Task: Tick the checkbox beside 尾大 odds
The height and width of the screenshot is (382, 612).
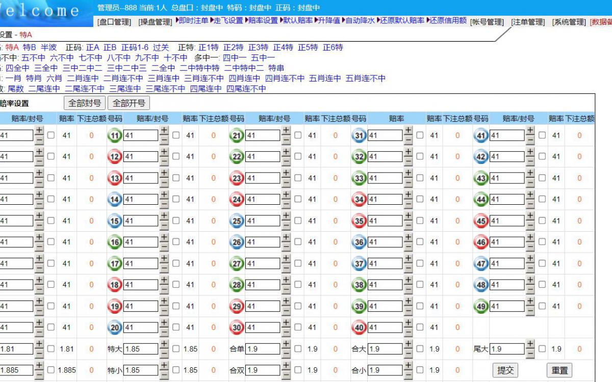Action: pyautogui.click(x=542, y=349)
